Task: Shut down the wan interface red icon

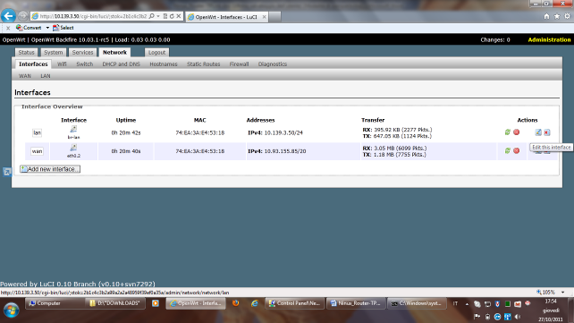Action: pyautogui.click(x=516, y=150)
